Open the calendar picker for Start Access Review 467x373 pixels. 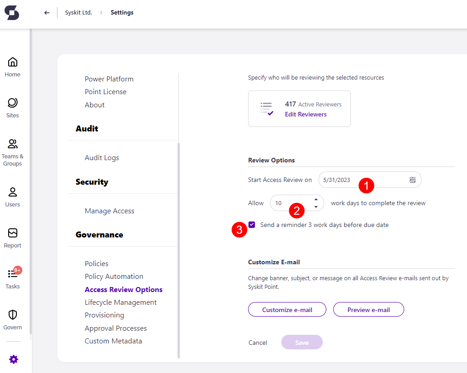click(x=412, y=180)
